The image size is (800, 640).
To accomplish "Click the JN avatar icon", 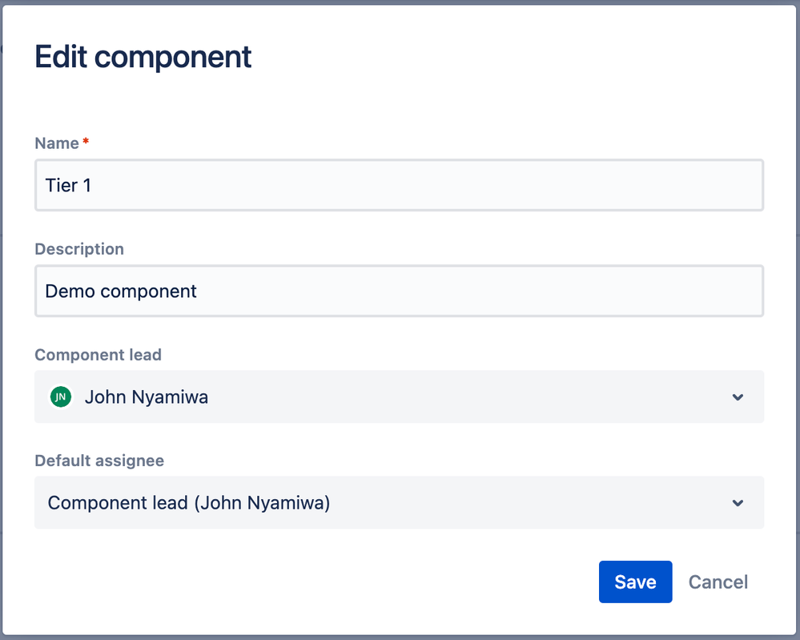I will pos(61,397).
